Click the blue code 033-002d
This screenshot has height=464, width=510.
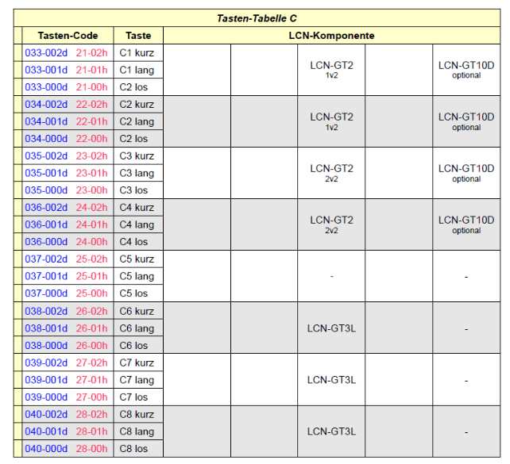point(46,53)
